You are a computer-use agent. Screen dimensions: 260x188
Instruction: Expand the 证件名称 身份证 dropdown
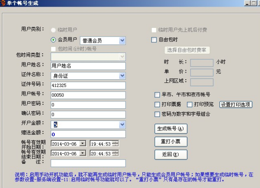(x=122, y=76)
